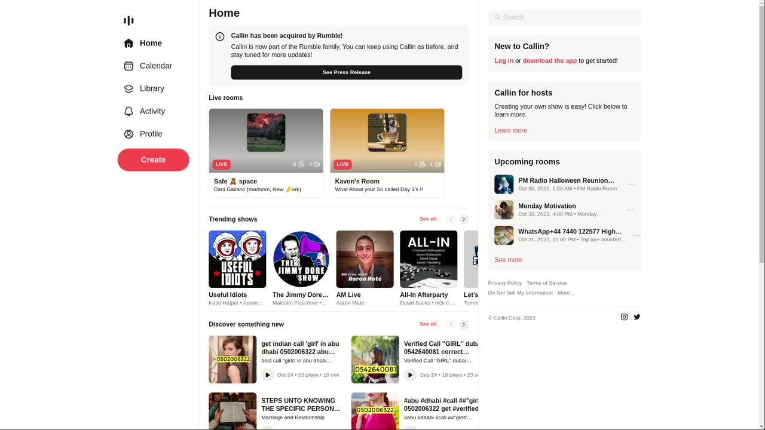
Task: Click the Activity bell icon
Action: 128,111
